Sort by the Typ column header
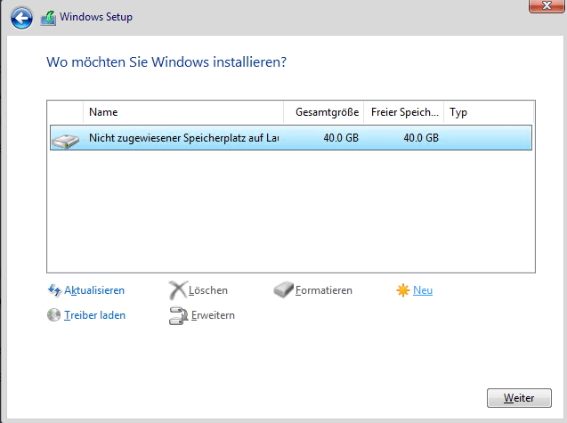This screenshot has width=567, height=423. tap(489, 112)
